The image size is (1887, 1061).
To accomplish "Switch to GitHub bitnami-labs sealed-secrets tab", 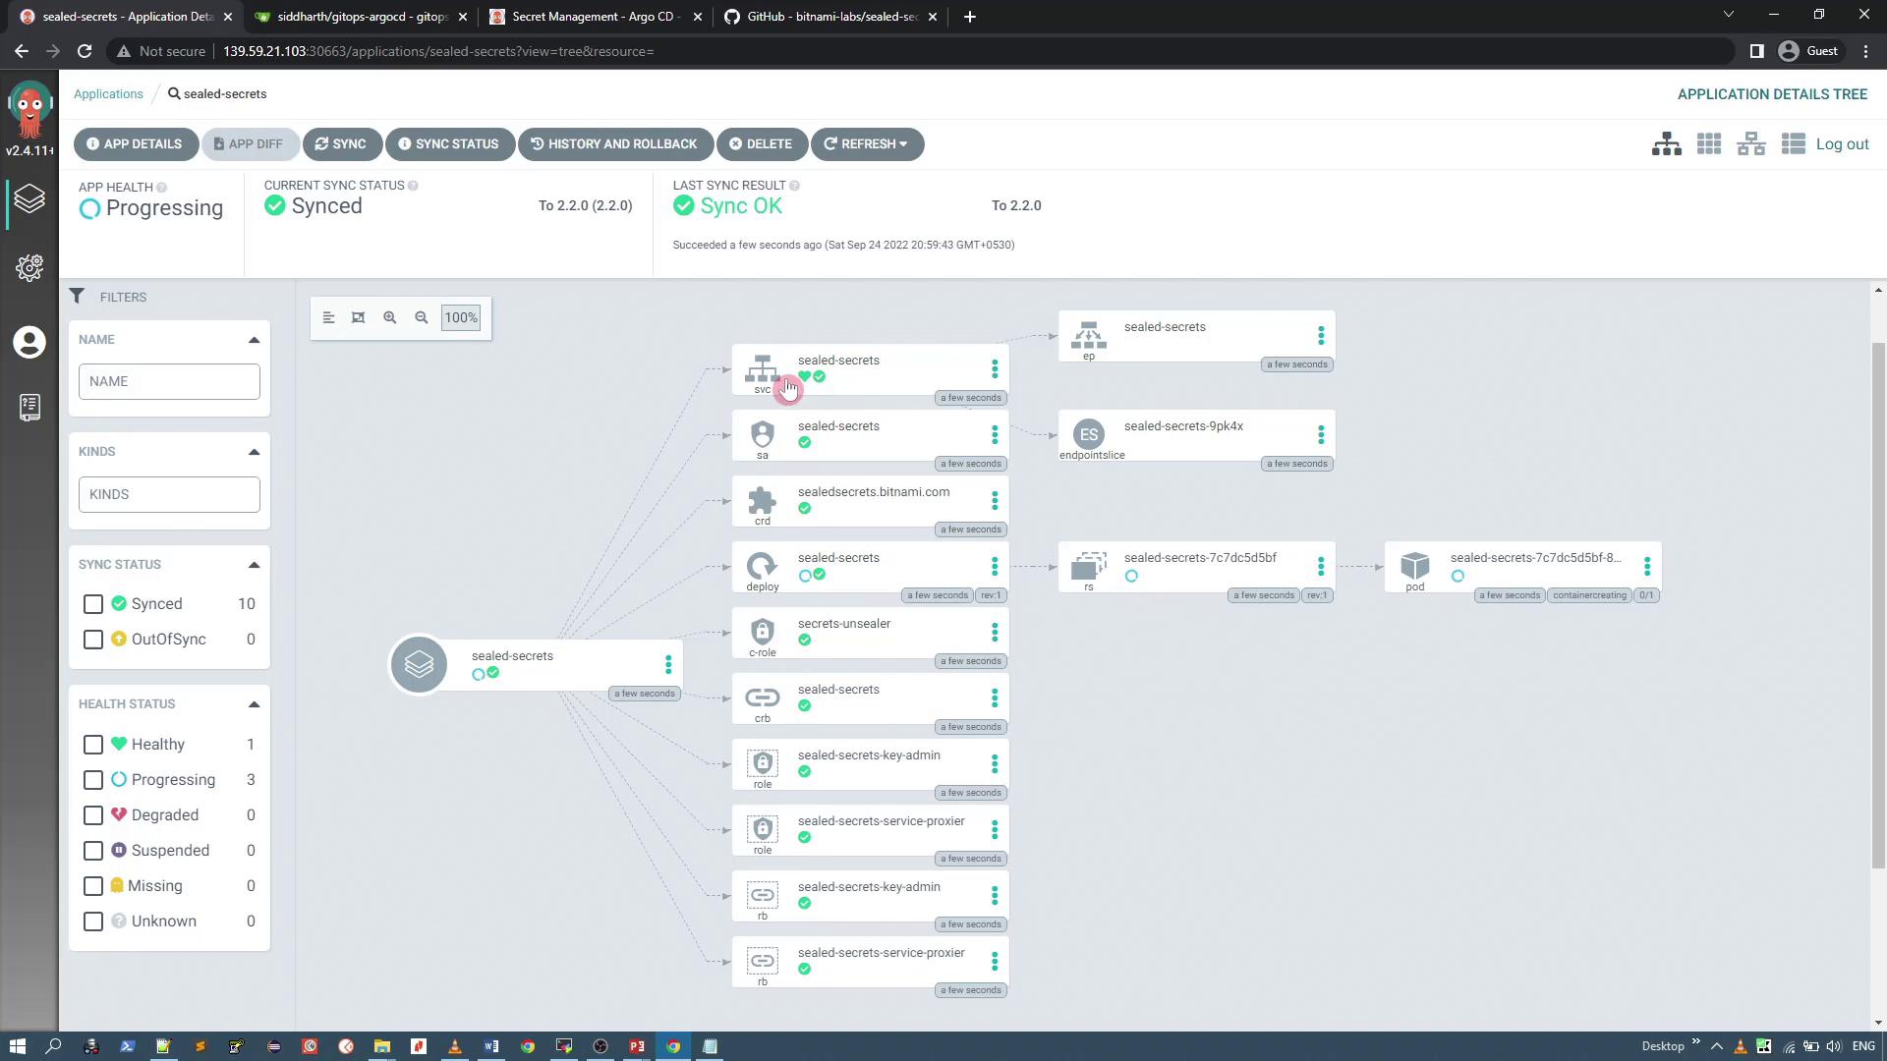I will point(830,17).
